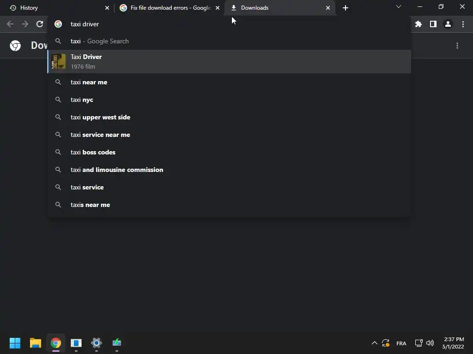The image size is (473, 354).
Task: Reload the current page
Action: [x=40, y=24]
